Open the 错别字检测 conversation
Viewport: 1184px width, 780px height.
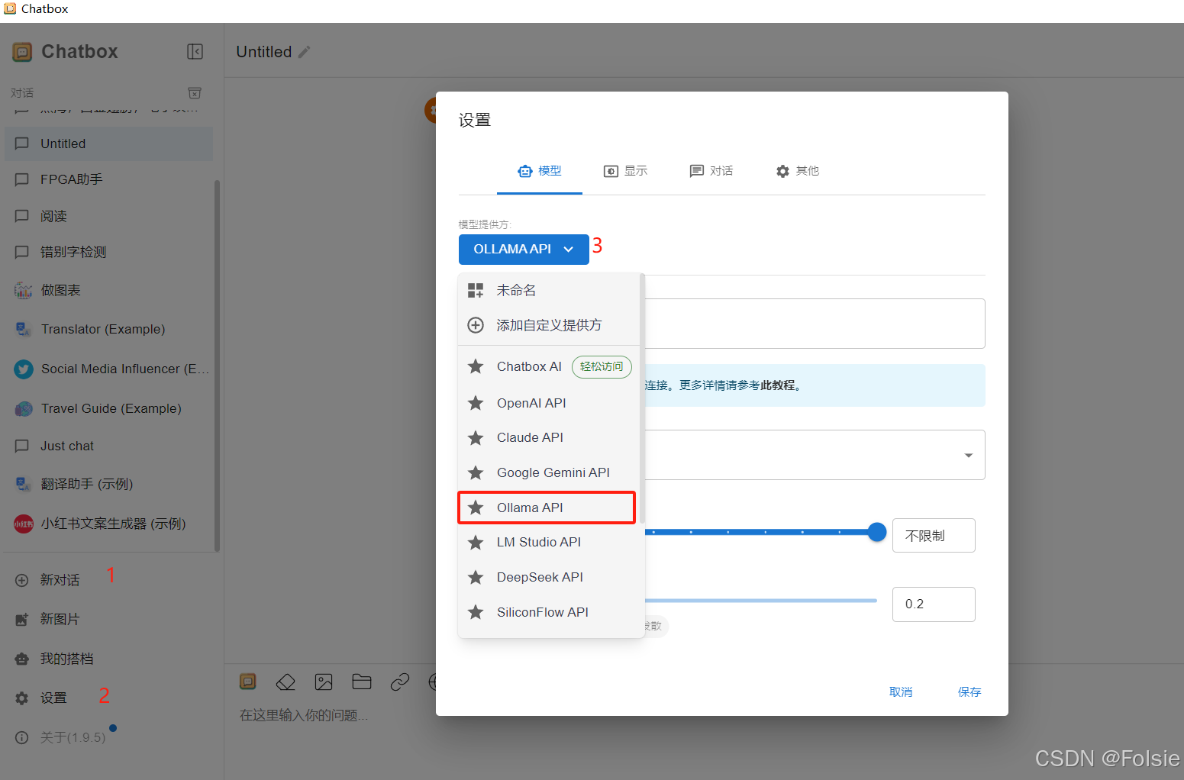[x=108, y=252]
